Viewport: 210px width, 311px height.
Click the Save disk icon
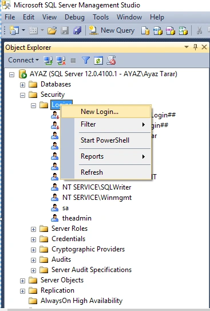click(x=65, y=31)
